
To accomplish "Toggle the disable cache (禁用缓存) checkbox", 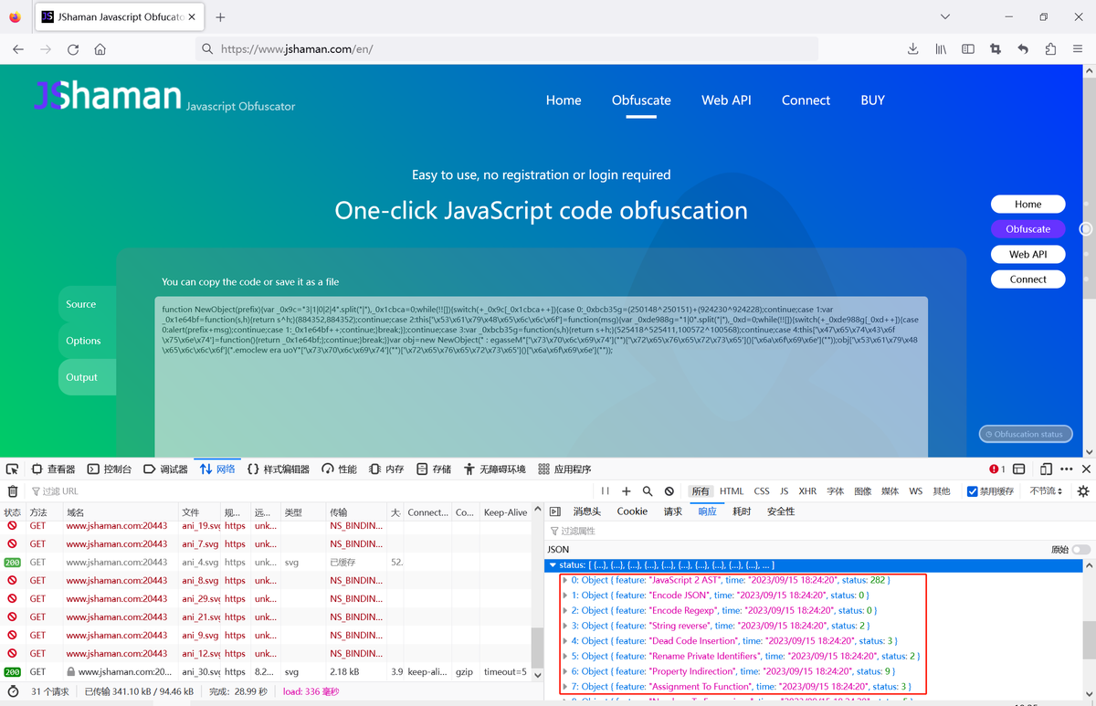I will pos(972,491).
